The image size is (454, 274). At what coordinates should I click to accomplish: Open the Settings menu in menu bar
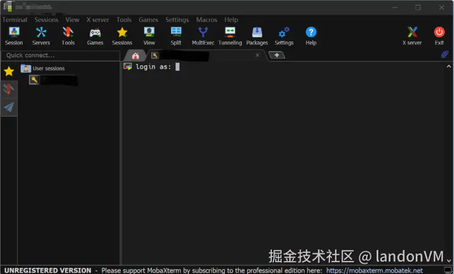point(177,20)
